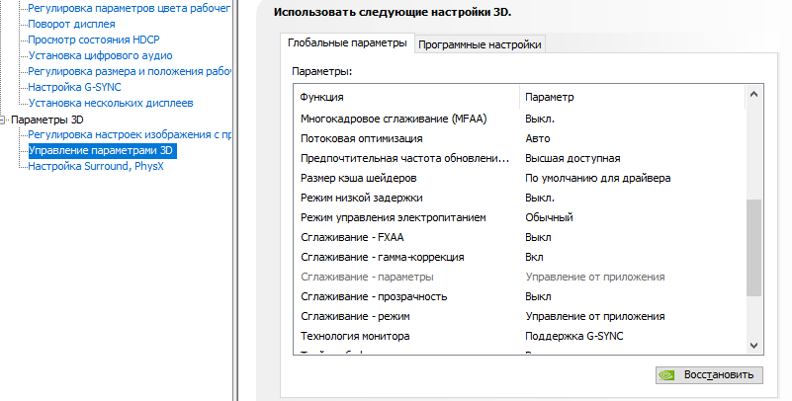Open Настройка G-SYNC page
792x401 pixels.
[x=74, y=87]
